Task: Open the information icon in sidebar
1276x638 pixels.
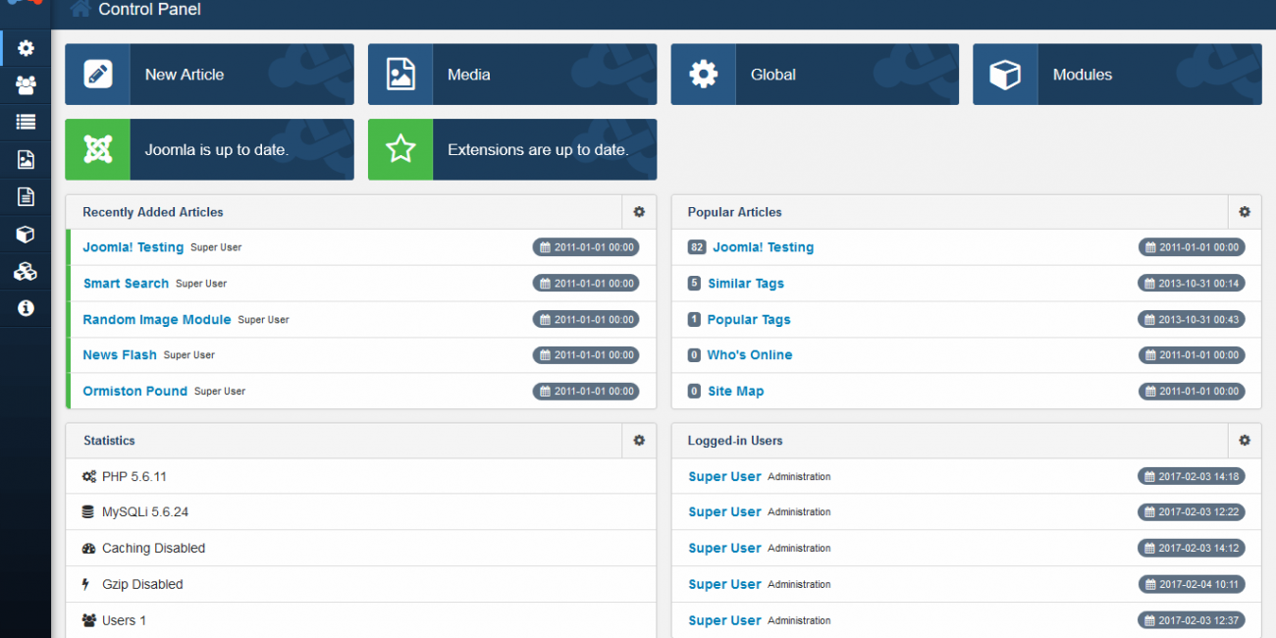Action: coord(26,308)
